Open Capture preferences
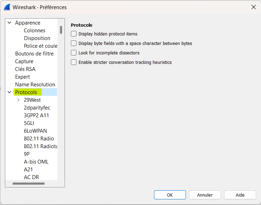Image resolution: width=261 pixels, height=205 pixels. tap(24, 61)
